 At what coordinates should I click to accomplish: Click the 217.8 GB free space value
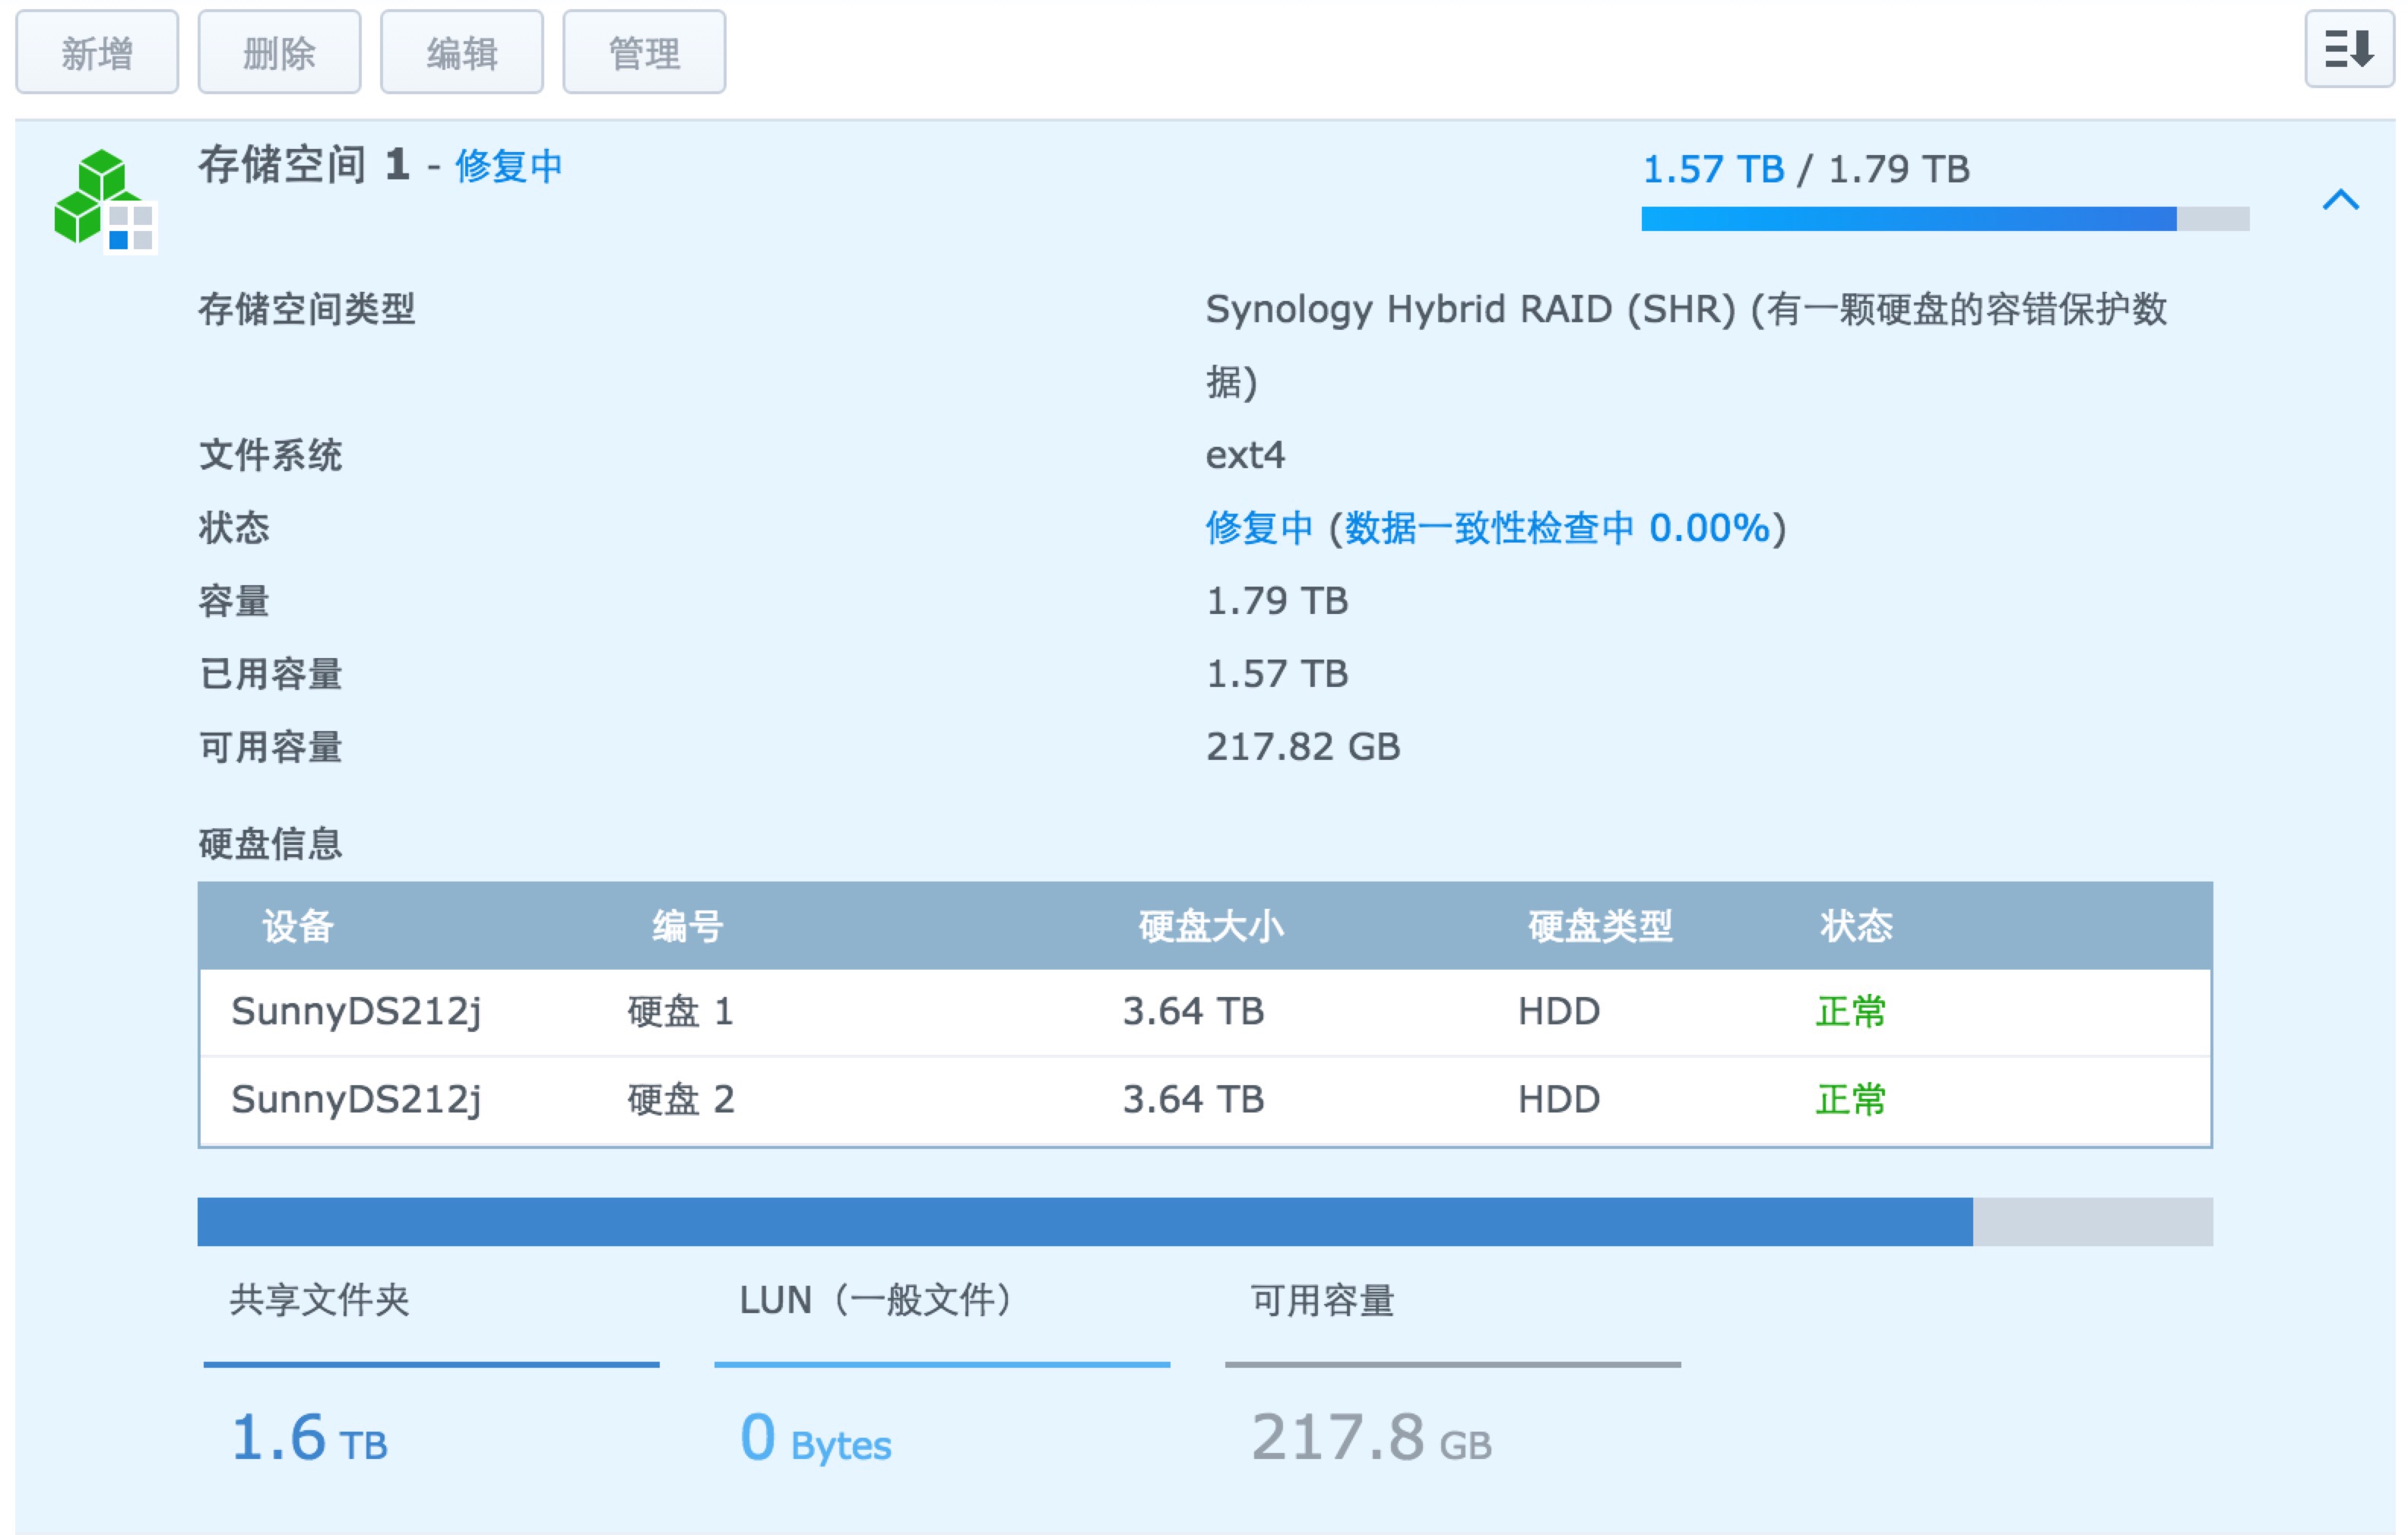[1371, 1438]
